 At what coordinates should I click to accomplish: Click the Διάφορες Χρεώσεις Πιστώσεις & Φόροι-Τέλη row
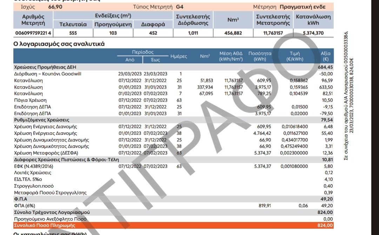click(174, 160)
